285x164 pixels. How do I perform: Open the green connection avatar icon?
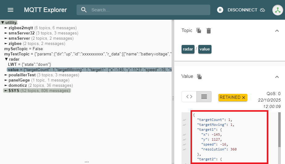click(278, 10)
